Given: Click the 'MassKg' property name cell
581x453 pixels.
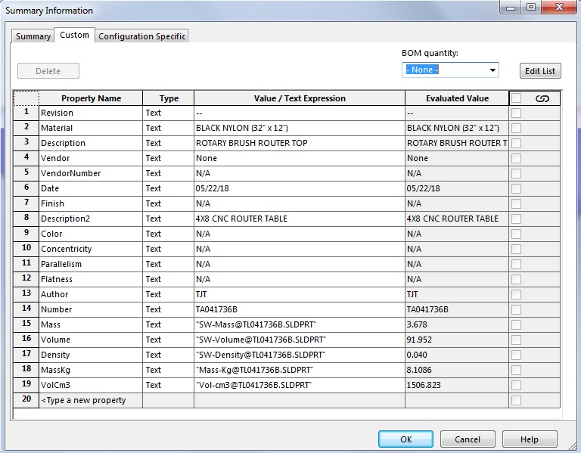Looking at the screenshot, I should point(91,370).
